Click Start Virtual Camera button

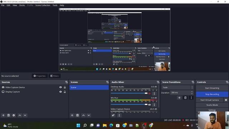coord(210,100)
